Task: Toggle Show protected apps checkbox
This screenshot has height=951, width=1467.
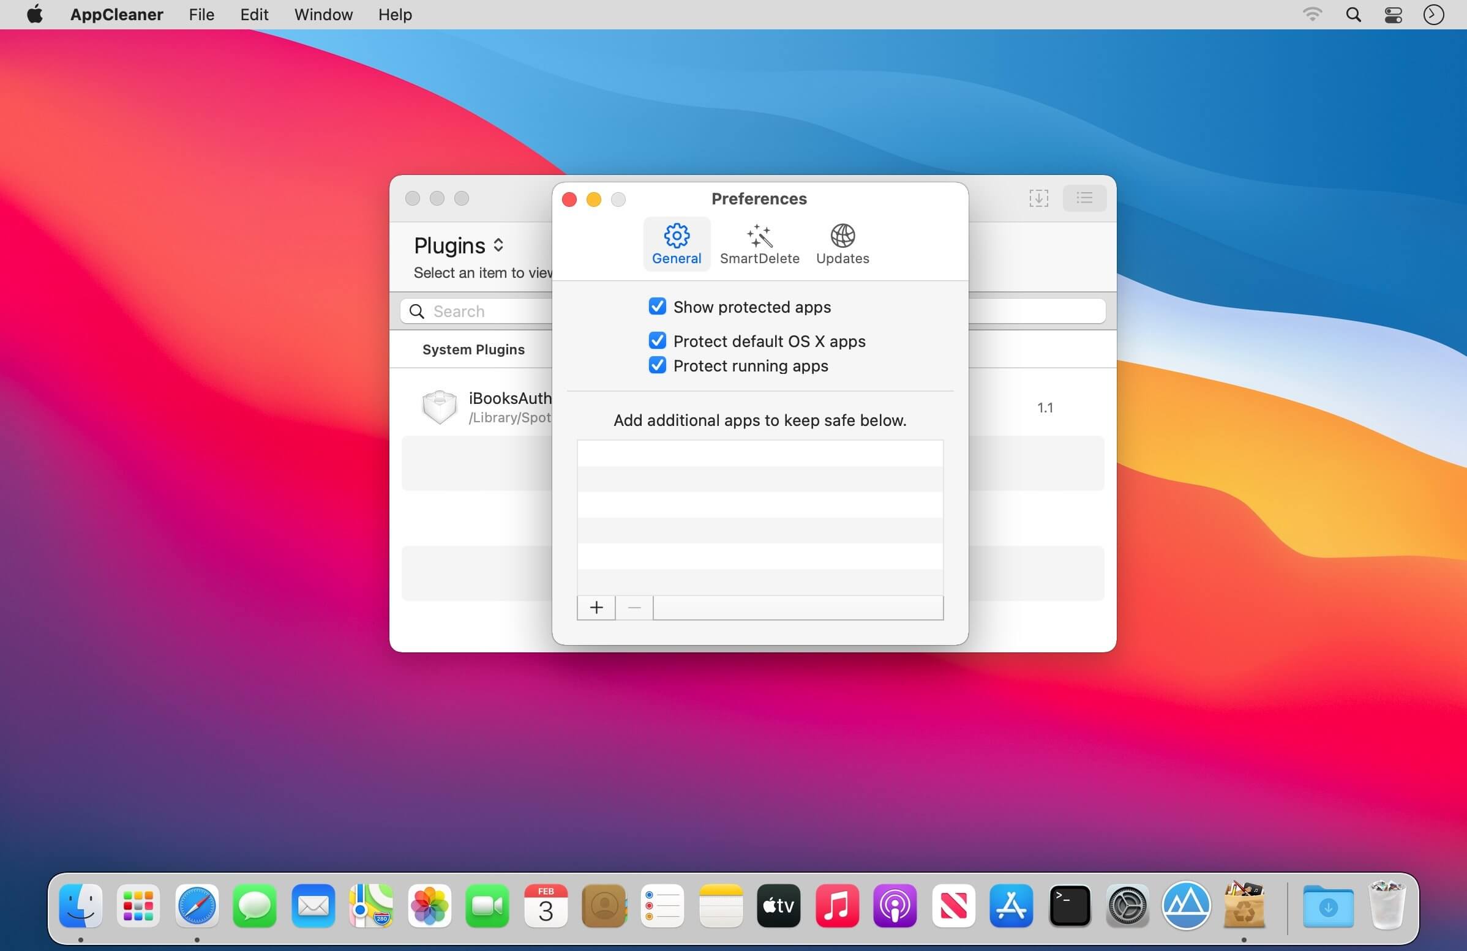Action: click(x=656, y=307)
